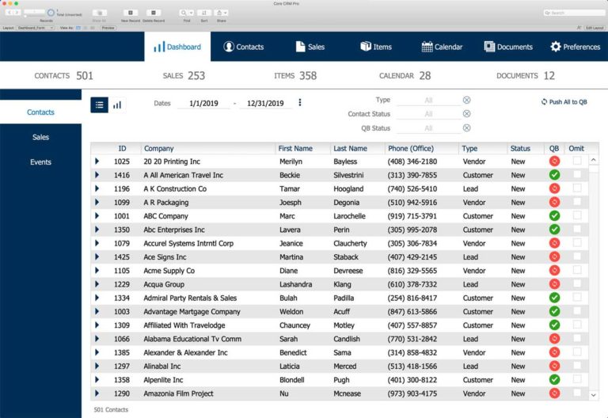Open the Dashboard tab
Image resolution: width=608 pixels, height=418 pixels.
[x=177, y=47]
